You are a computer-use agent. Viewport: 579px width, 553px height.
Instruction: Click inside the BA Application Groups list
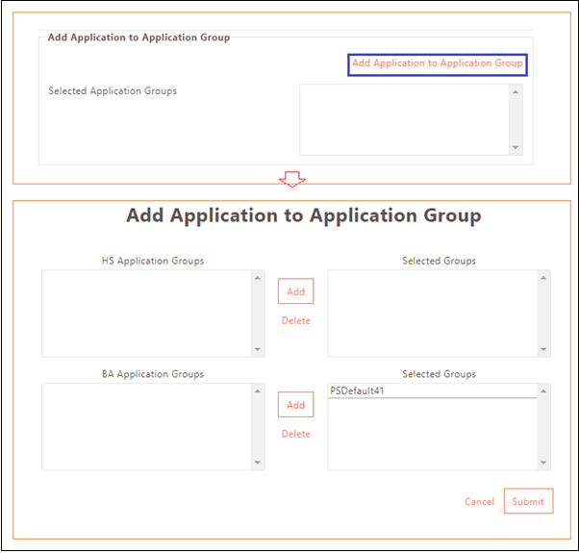pos(146,427)
